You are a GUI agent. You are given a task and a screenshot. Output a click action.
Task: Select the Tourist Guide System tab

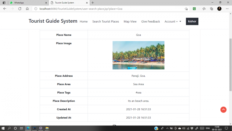pyautogui.click(x=69, y=3)
